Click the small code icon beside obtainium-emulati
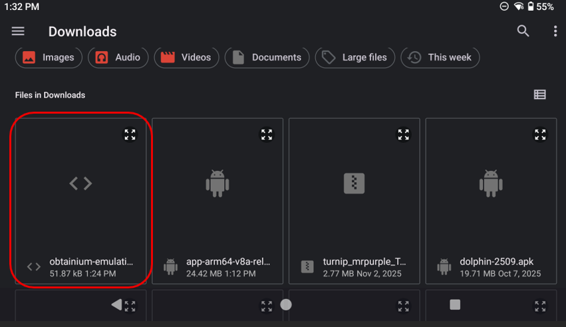 33,267
